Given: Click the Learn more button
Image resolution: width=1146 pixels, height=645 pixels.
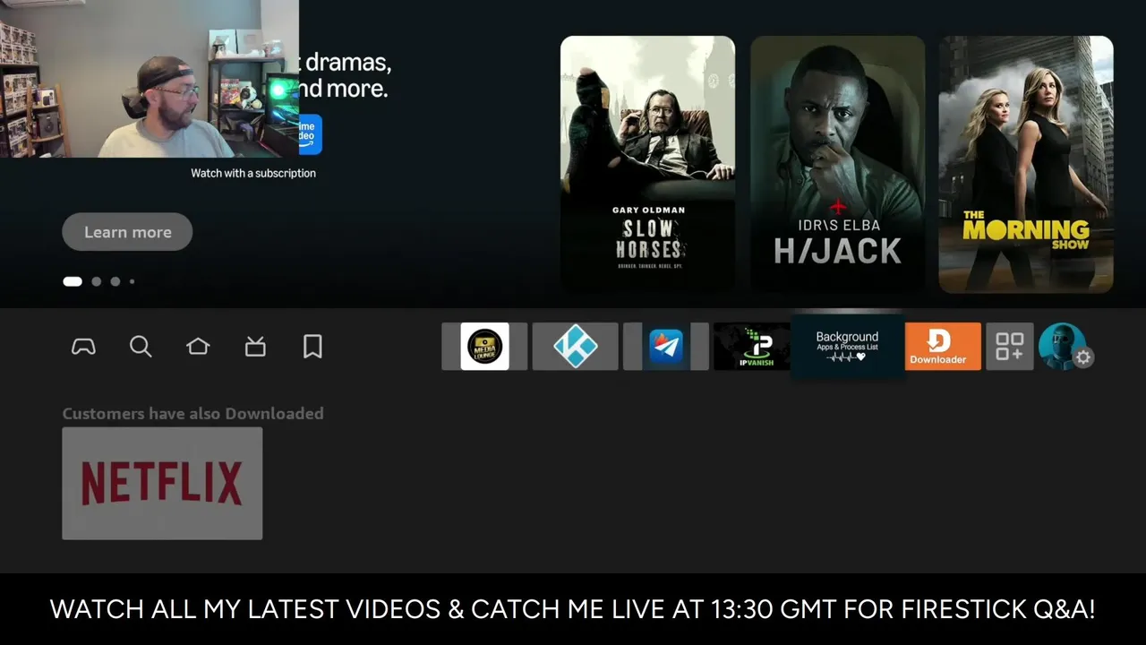Looking at the screenshot, I should tap(127, 232).
